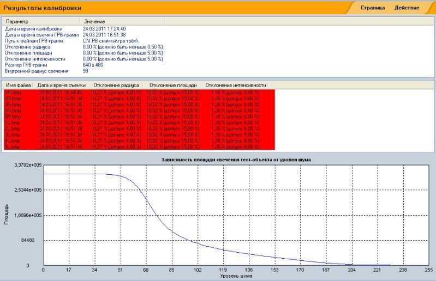Select the 5L.bmp file row
The height and width of the screenshot is (281, 436).
click(x=139, y=146)
